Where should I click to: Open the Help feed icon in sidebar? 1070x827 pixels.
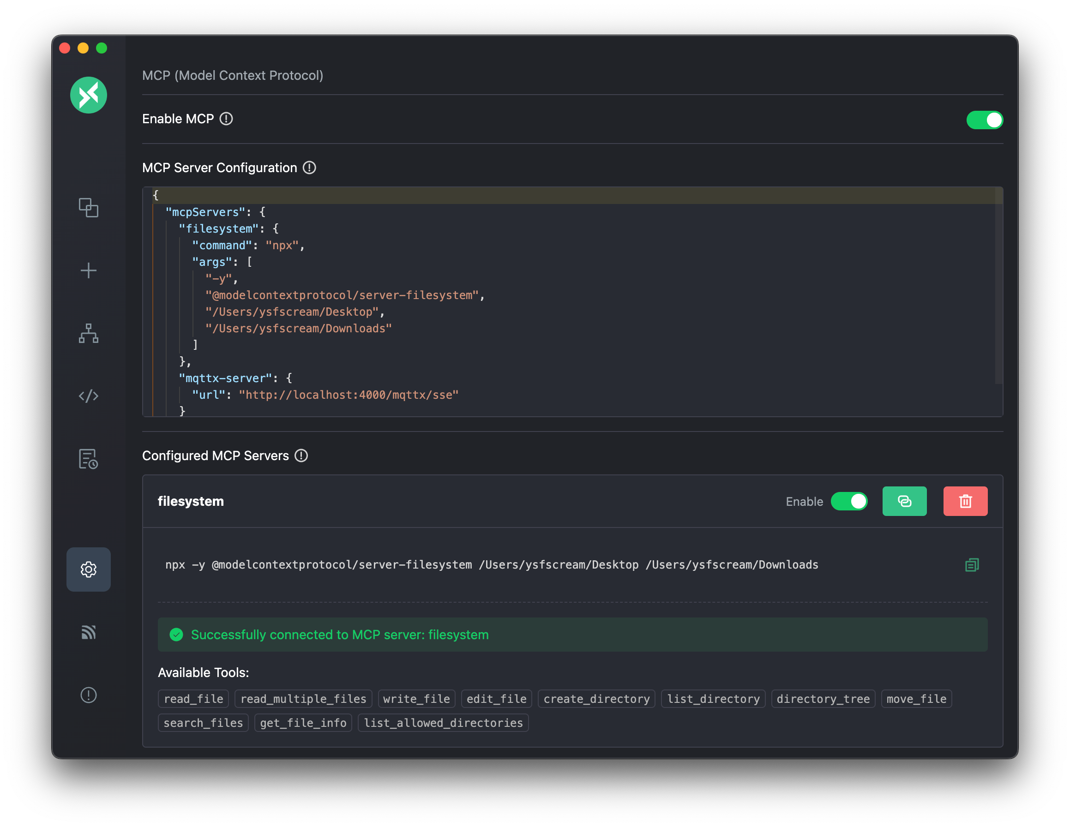pos(89,632)
